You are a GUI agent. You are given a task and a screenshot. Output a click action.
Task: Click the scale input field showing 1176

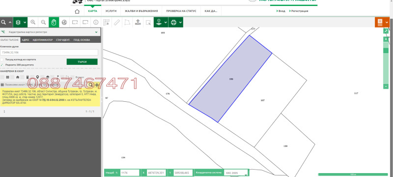click(130, 173)
